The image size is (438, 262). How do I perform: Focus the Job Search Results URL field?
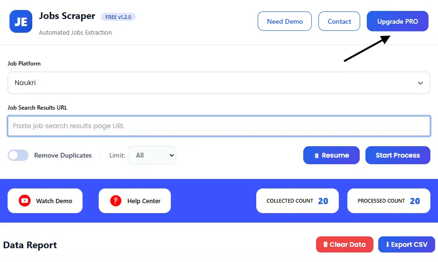tap(219, 126)
